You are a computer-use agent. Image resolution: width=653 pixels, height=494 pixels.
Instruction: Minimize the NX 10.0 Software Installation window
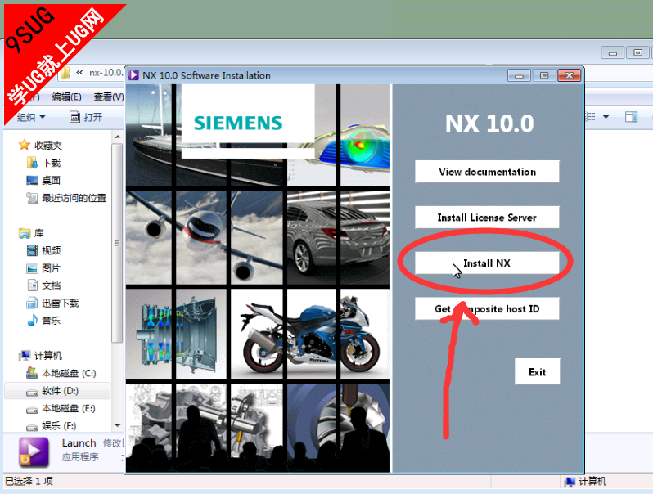tap(519, 75)
